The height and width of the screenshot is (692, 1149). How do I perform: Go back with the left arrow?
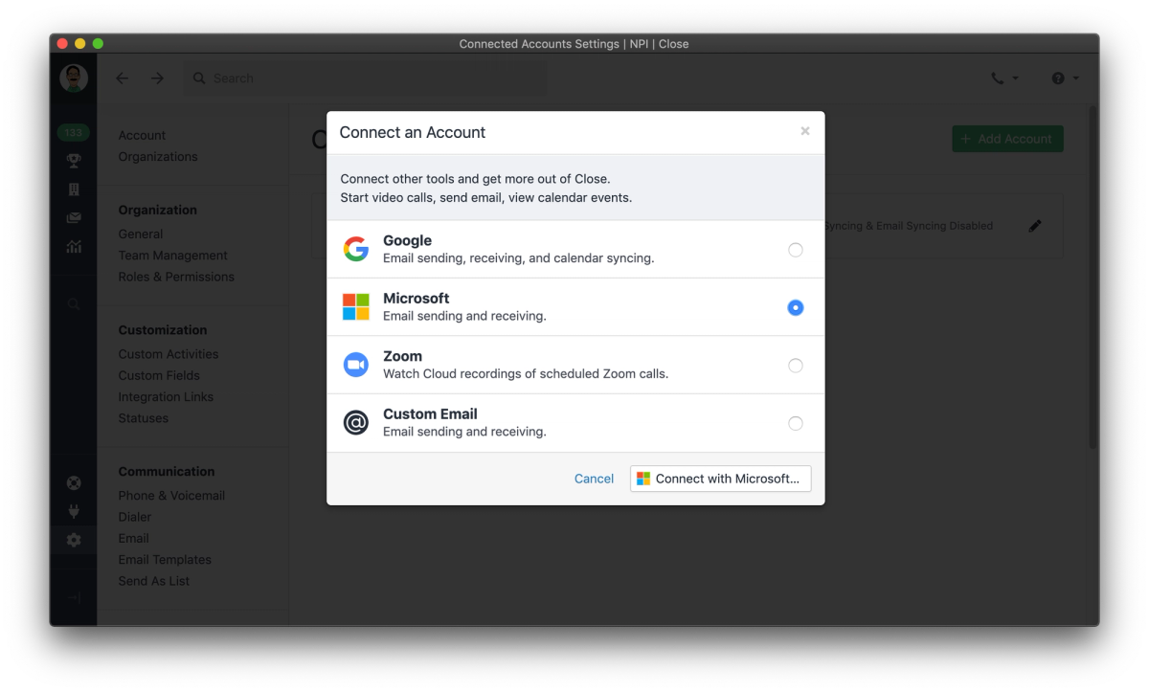tap(122, 78)
